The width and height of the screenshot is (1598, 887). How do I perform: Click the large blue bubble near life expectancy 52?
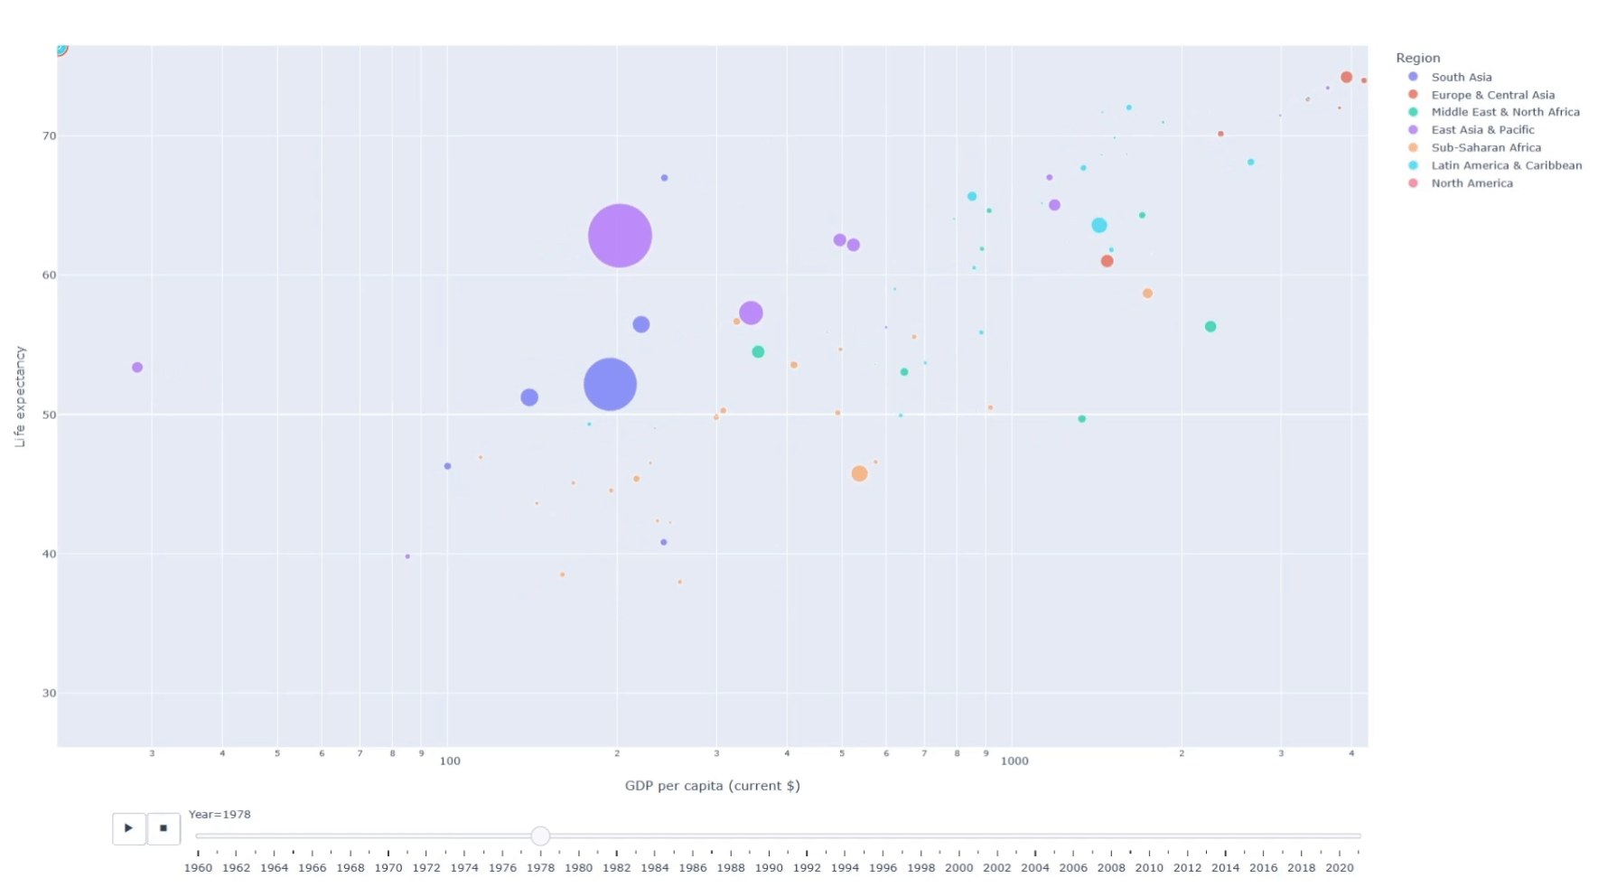coord(610,384)
